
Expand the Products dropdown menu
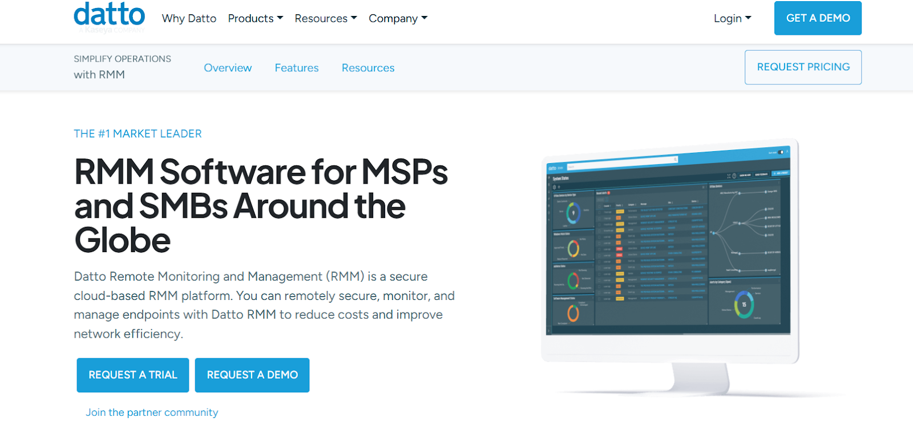point(256,18)
